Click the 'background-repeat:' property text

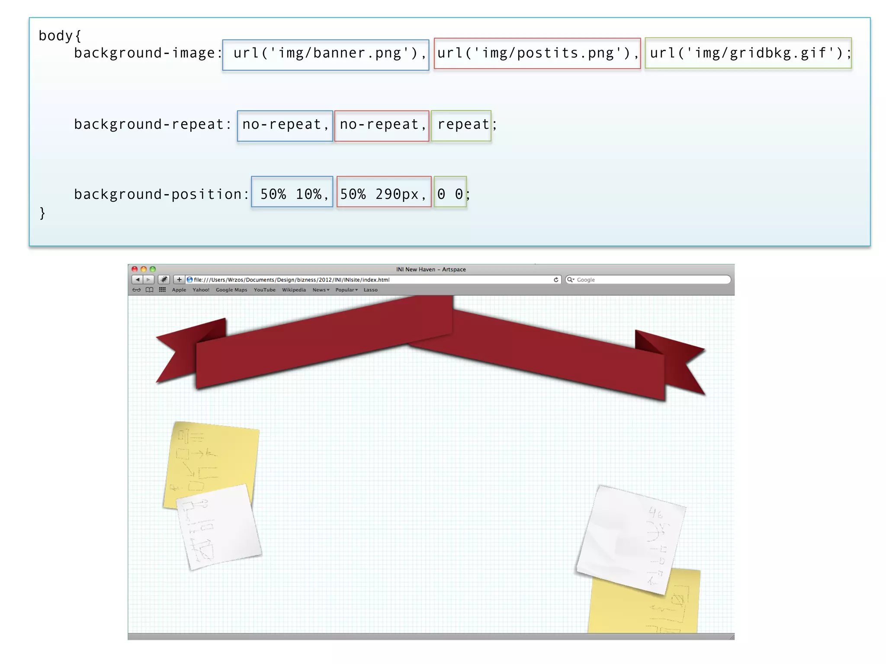(153, 124)
